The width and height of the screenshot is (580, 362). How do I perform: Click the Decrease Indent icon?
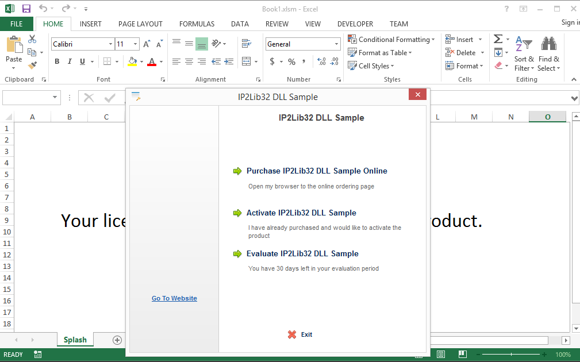point(216,61)
